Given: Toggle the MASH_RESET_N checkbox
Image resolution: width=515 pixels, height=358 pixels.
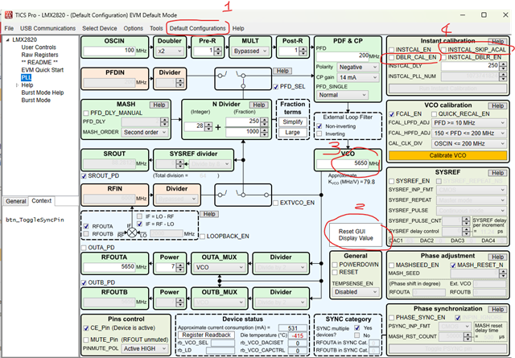Looking at the screenshot, I should click(453, 265).
